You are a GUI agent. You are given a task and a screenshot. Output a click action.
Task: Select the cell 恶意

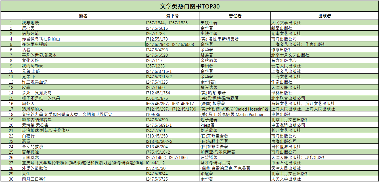[83, 141]
